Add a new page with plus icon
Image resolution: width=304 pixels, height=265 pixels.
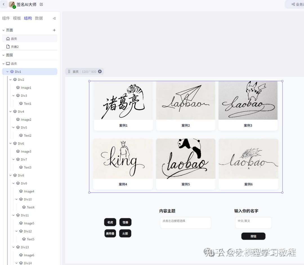tap(54, 30)
